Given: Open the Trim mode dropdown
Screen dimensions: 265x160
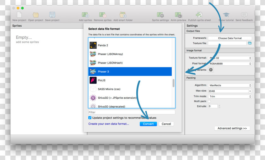Looking at the screenshot, I should (230, 97).
